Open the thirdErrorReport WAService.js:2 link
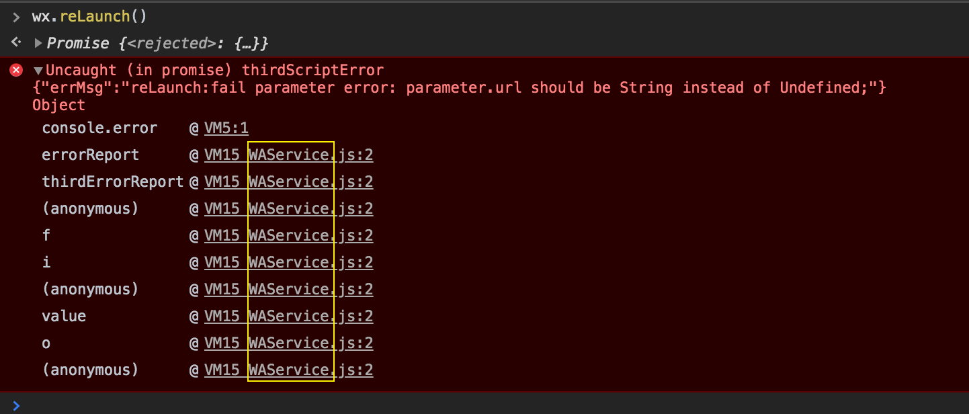The image size is (969, 414). pyautogui.click(x=289, y=182)
